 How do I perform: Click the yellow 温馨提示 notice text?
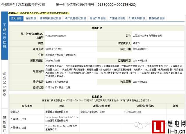39,13
